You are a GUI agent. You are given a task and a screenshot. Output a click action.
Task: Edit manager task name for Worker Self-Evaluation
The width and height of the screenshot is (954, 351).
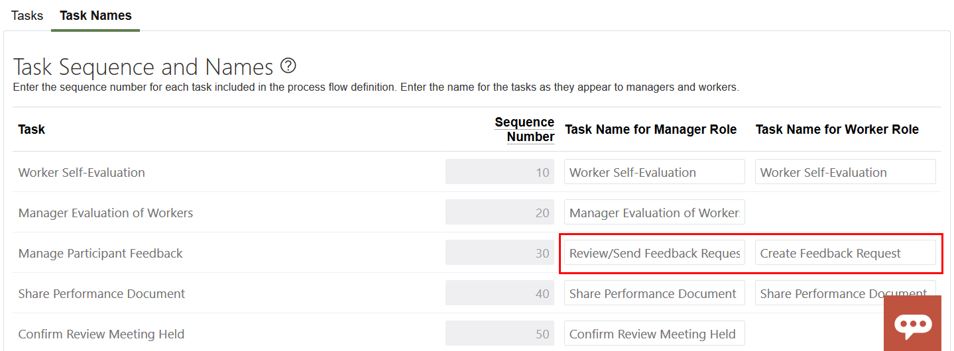click(x=654, y=172)
